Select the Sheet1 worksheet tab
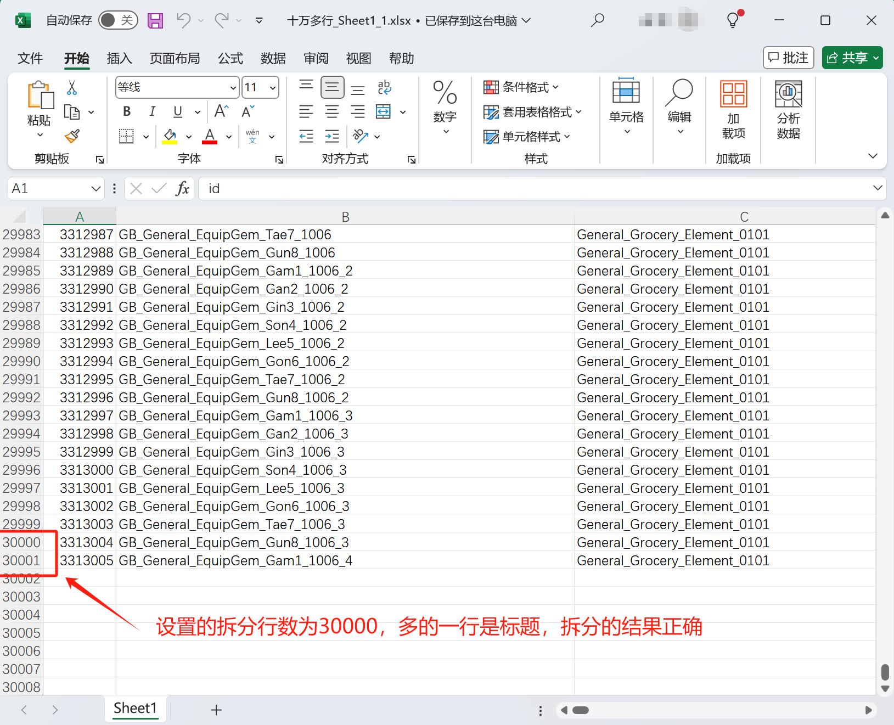The height and width of the screenshot is (725, 894). (135, 709)
